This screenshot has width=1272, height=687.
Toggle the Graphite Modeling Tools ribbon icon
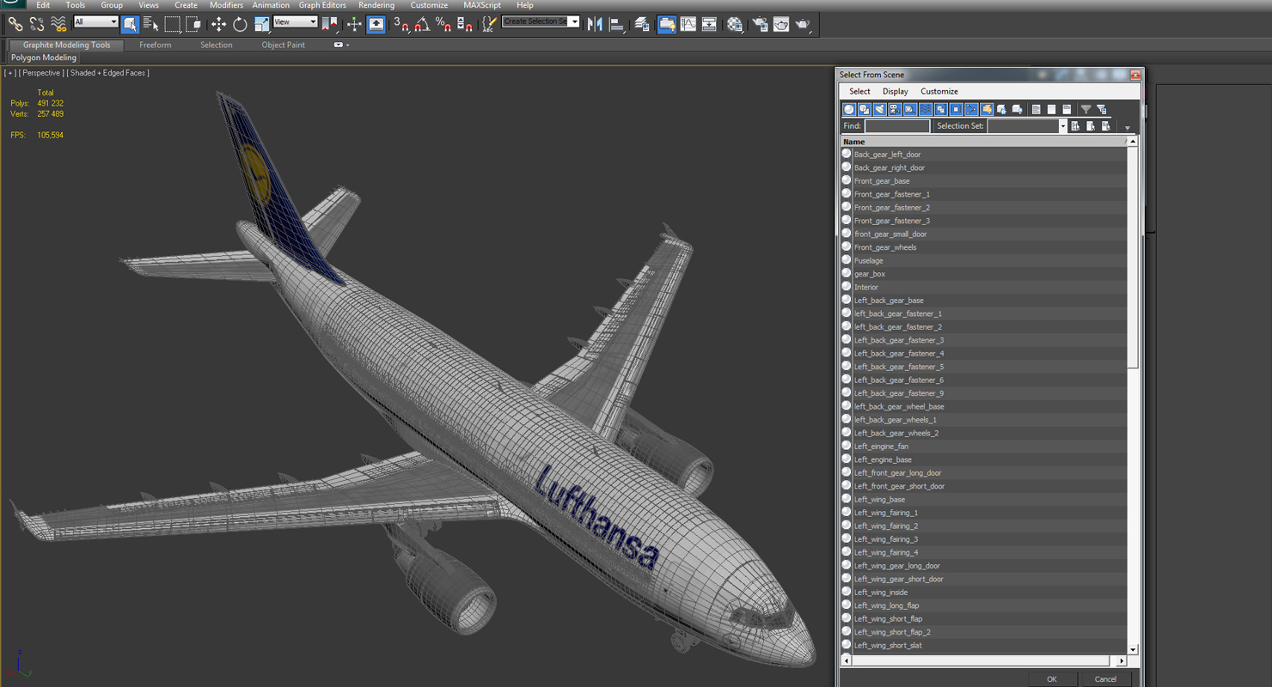666,24
